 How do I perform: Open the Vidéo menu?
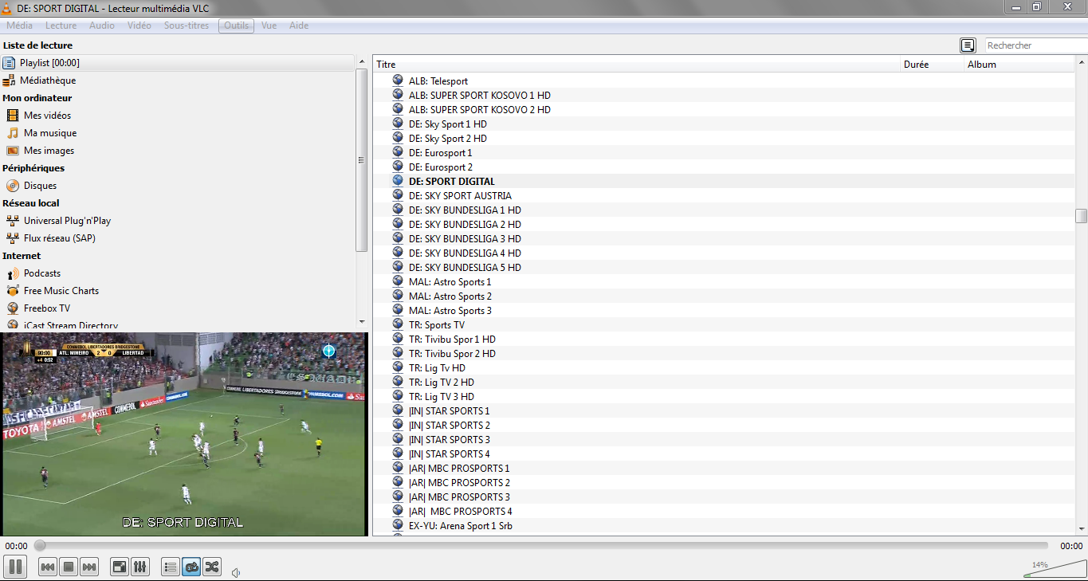(x=139, y=26)
